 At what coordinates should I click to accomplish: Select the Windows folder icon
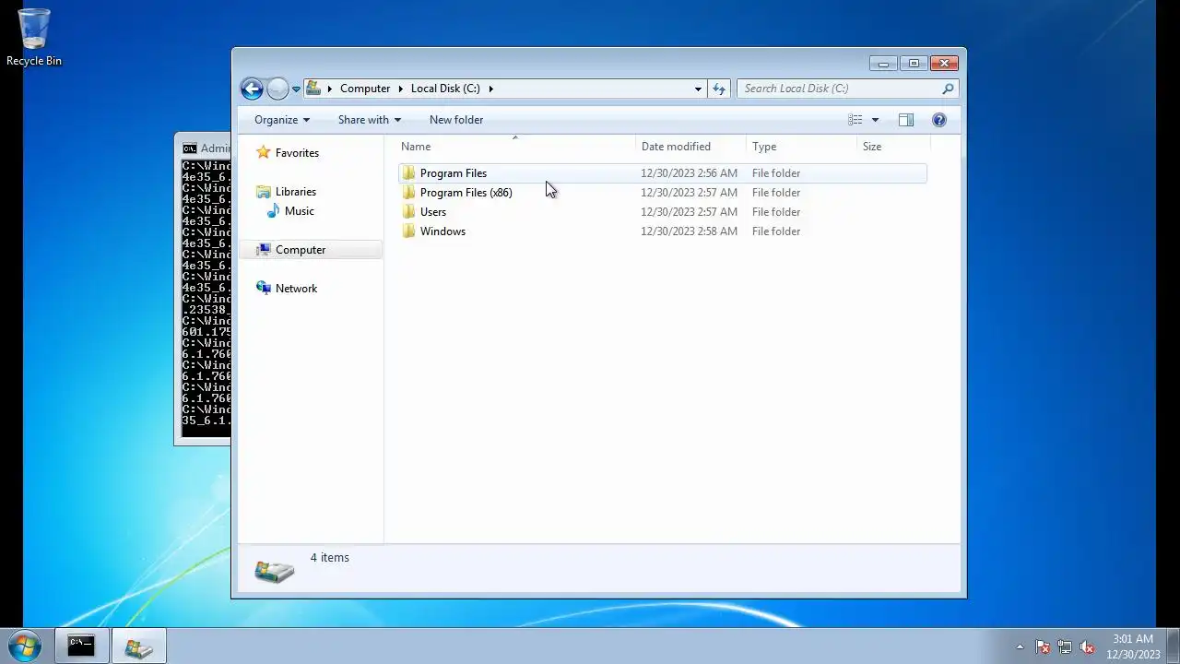tap(408, 231)
